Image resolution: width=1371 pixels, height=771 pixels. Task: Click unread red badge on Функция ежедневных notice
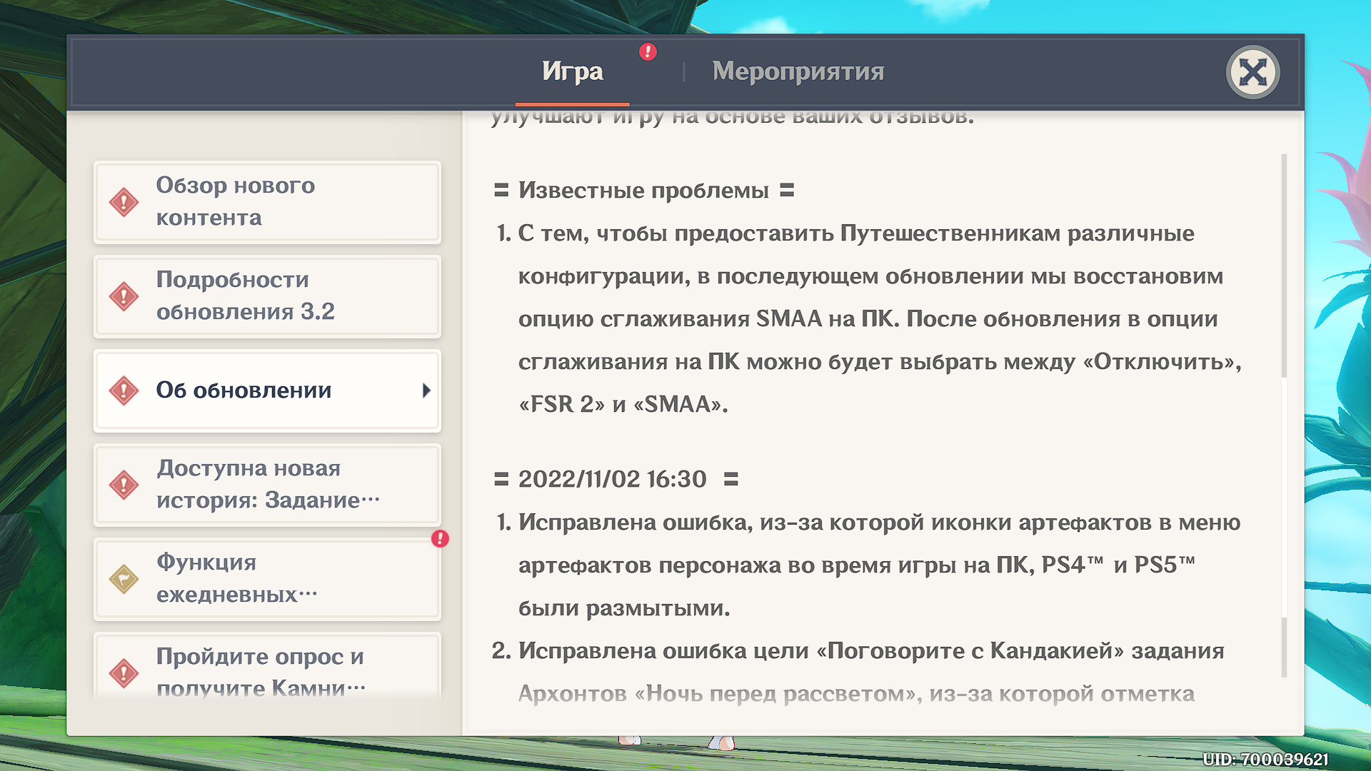click(x=440, y=539)
